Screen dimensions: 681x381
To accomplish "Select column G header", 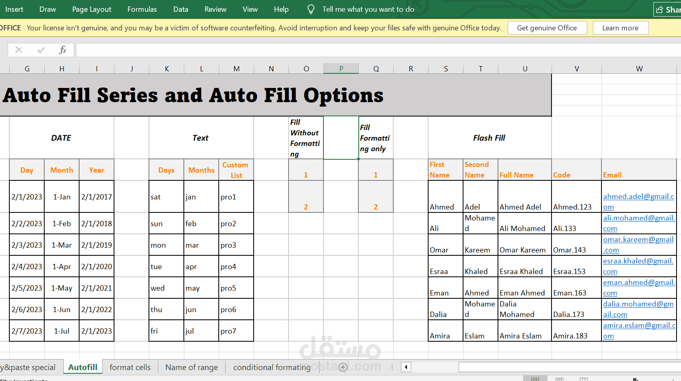I will [x=27, y=68].
